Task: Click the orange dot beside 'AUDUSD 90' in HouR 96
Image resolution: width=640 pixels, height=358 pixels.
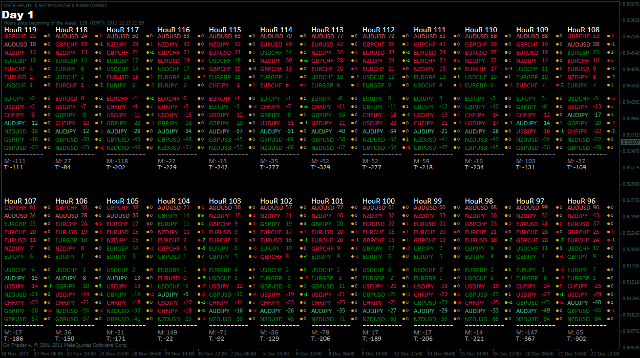Action: (x=608, y=208)
